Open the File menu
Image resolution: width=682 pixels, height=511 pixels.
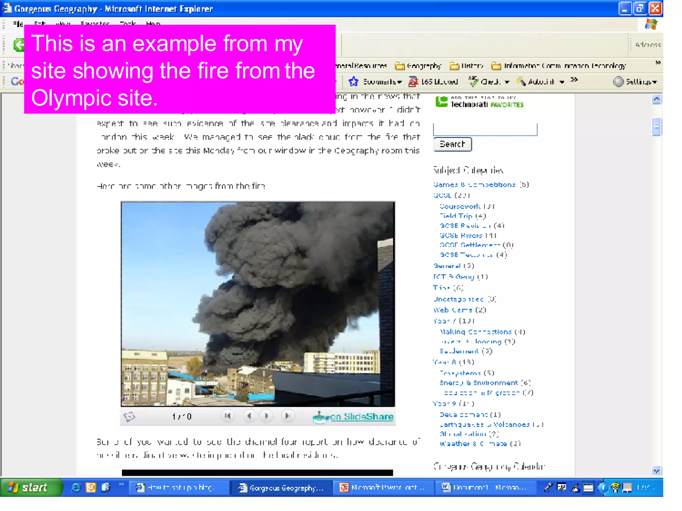point(18,24)
